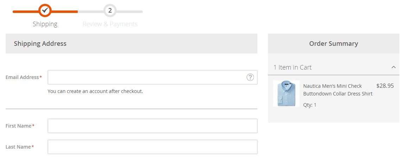This screenshot has width=404, height=157.
Task: Click into the First Name field
Action: coord(153,126)
